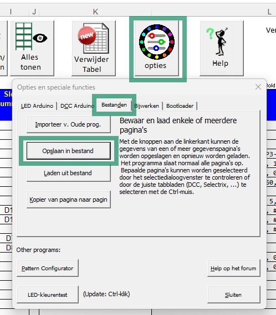Click the Verwijder Tabel icon button
276x315 pixels.
click(x=94, y=48)
